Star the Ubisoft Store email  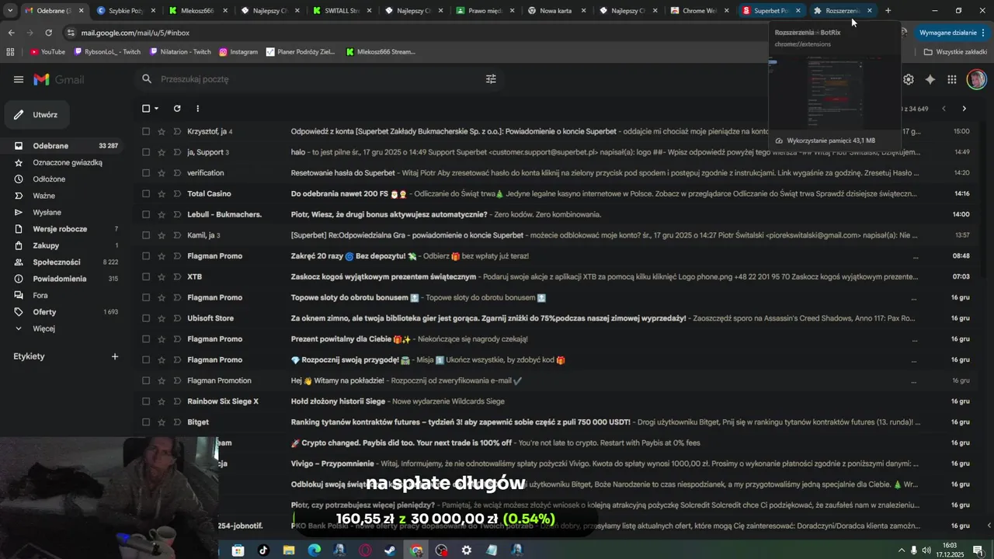point(162,318)
